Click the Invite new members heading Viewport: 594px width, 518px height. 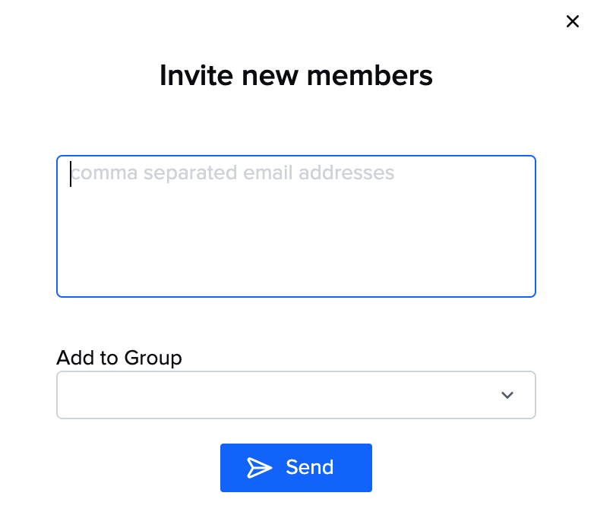(x=296, y=75)
